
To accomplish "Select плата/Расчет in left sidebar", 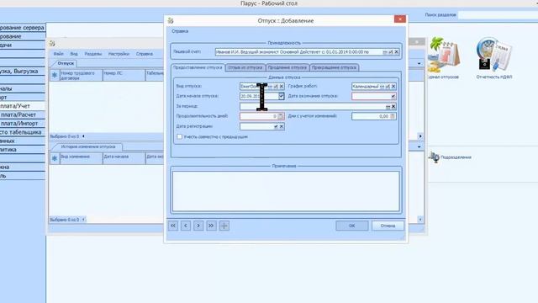I will point(23,114).
